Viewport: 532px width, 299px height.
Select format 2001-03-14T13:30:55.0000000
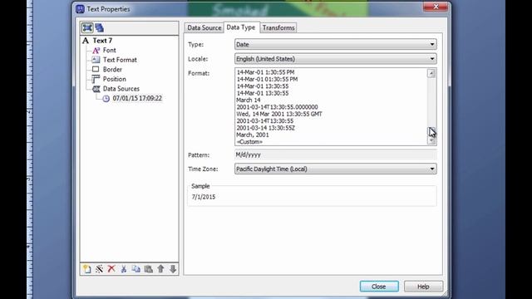click(277, 107)
